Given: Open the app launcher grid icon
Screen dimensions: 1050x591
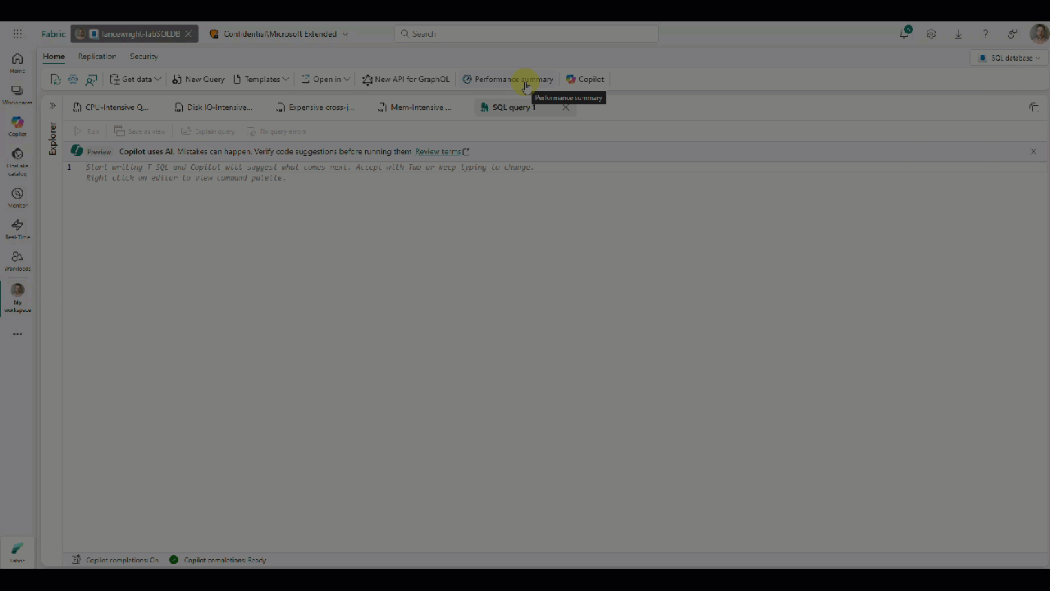Looking at the screenshot, I should click(x=17, y=34).
